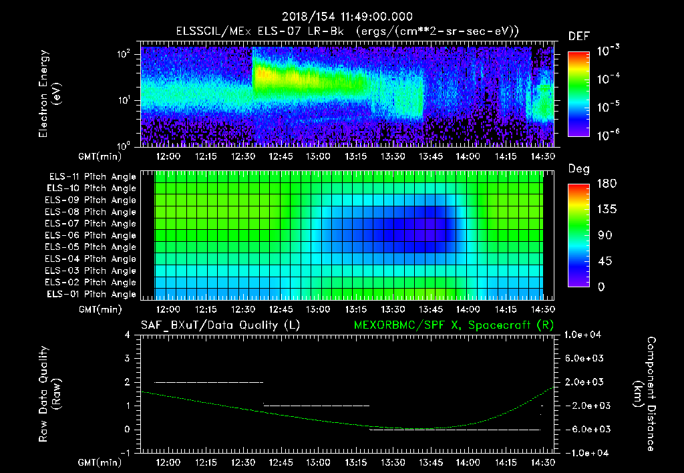684x473 pixels.
Task: Click the ELSSCIL/MEx ELS-07 LR-Bk subtitle
Action: [x=260, y=31]
